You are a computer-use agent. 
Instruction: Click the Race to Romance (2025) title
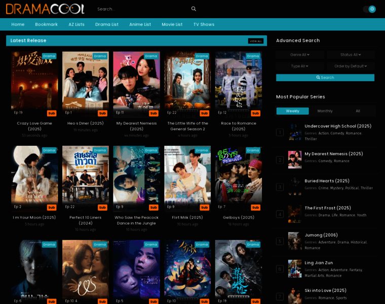click(x=239, y=126)
